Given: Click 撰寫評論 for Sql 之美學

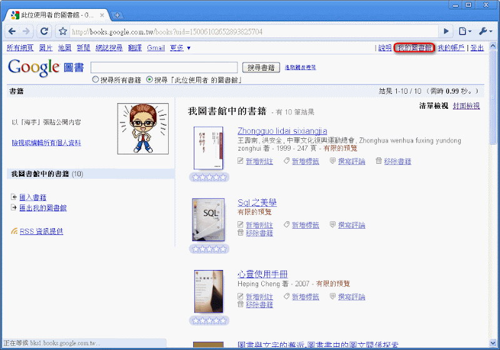Looking at the screenshot, I should 351,225.
